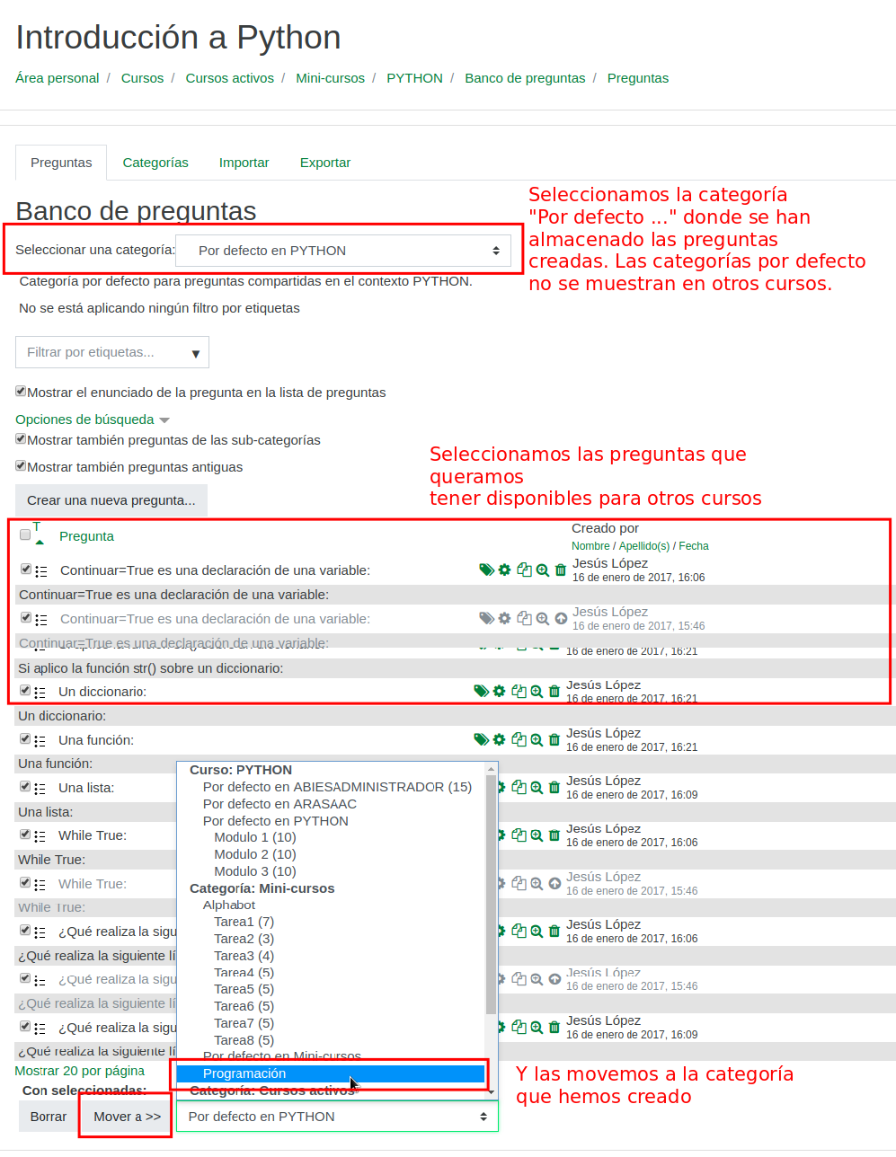The image size is (896, 1157).
Task: Choose 'Alphabot' in category list
Action: tap(229, 905)
